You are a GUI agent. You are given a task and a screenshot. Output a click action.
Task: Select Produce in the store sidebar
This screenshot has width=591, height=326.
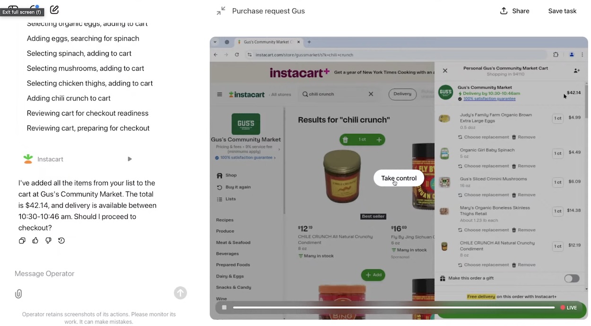tap(225, 231)
